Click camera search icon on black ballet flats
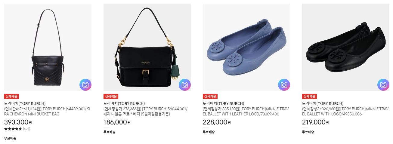This screenshot has height=144, width=393. (x=383, y=85)
